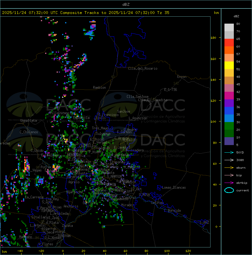Click the cyan 'current' ellipse symbol
The image size is (252, 255).
point(229,190)
